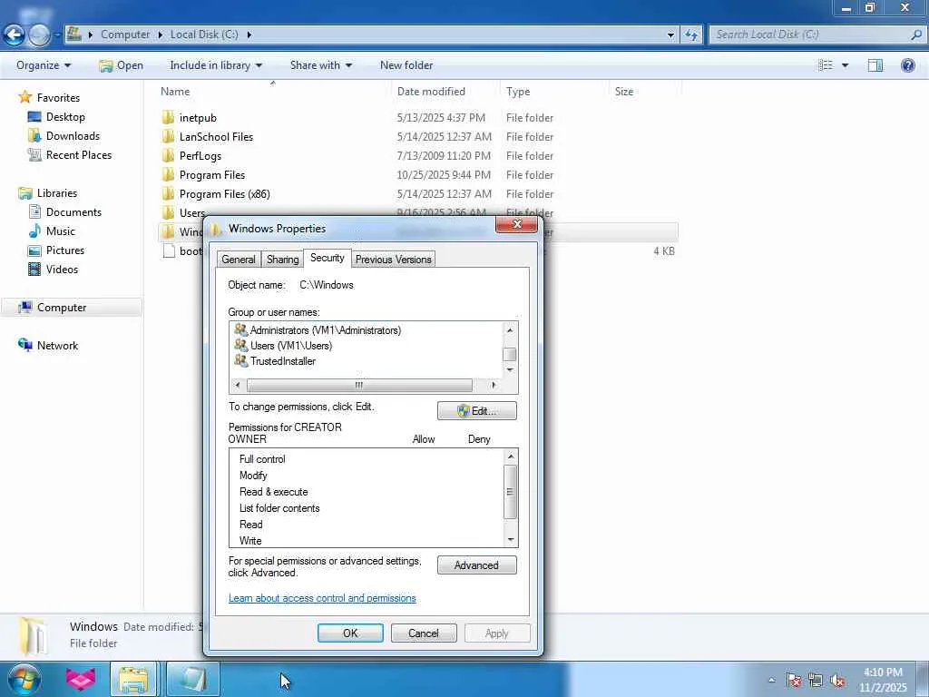The height and width of the screenshot is (697, 929).
Task: Switch to the Previous Versions tab
Action: pos(394,259)
